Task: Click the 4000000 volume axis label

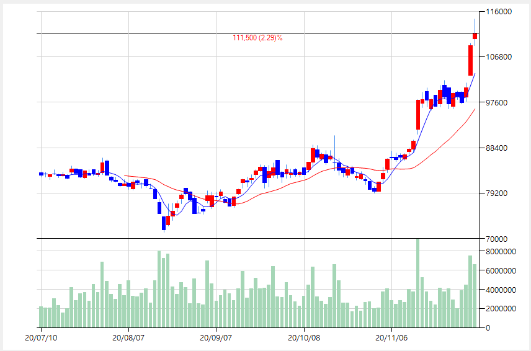Action: point(501,290)
